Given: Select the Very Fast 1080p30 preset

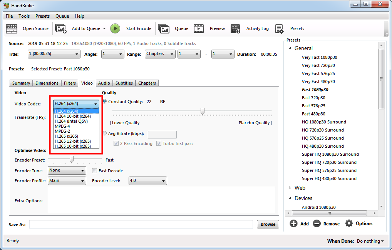Looking at the screenshot, I should click(319, 57).
